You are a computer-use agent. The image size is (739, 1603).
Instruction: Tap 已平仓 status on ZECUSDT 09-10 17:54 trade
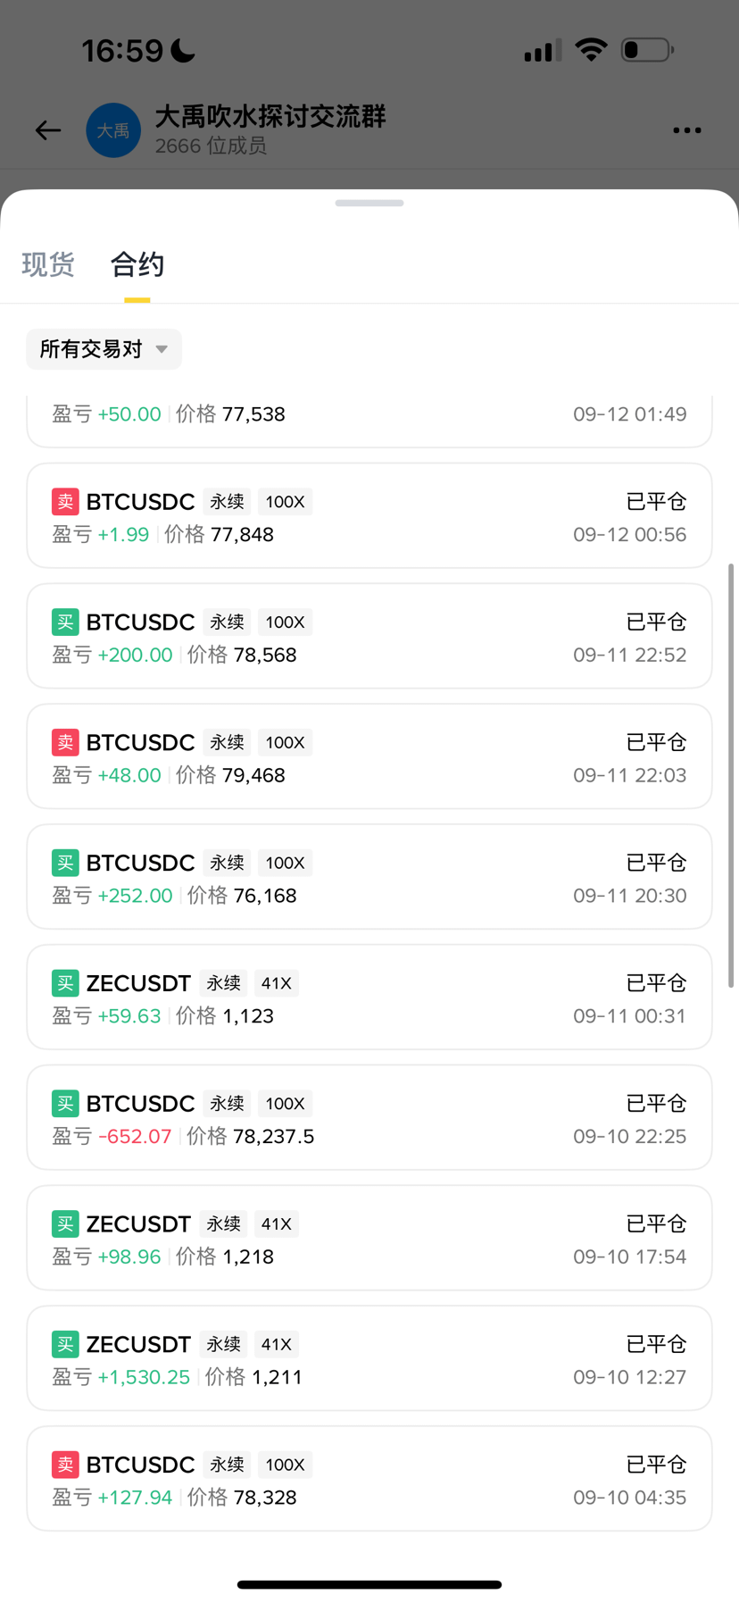(656, 1223)
